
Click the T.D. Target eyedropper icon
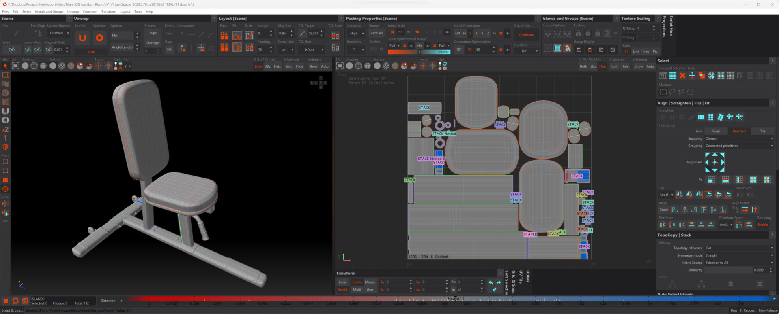pyautogui.click(x=302, y=33)
